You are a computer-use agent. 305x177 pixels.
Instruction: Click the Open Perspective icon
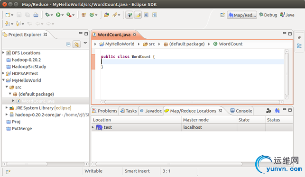coord(222,15)
